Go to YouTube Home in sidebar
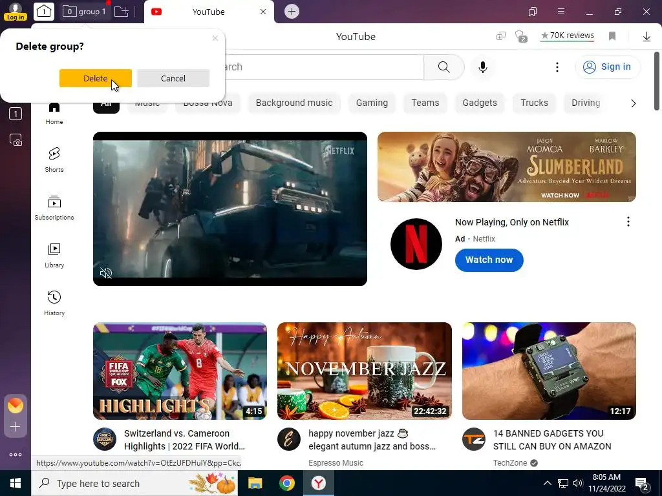The image size is (662, 496). click(x=54, y=113)
